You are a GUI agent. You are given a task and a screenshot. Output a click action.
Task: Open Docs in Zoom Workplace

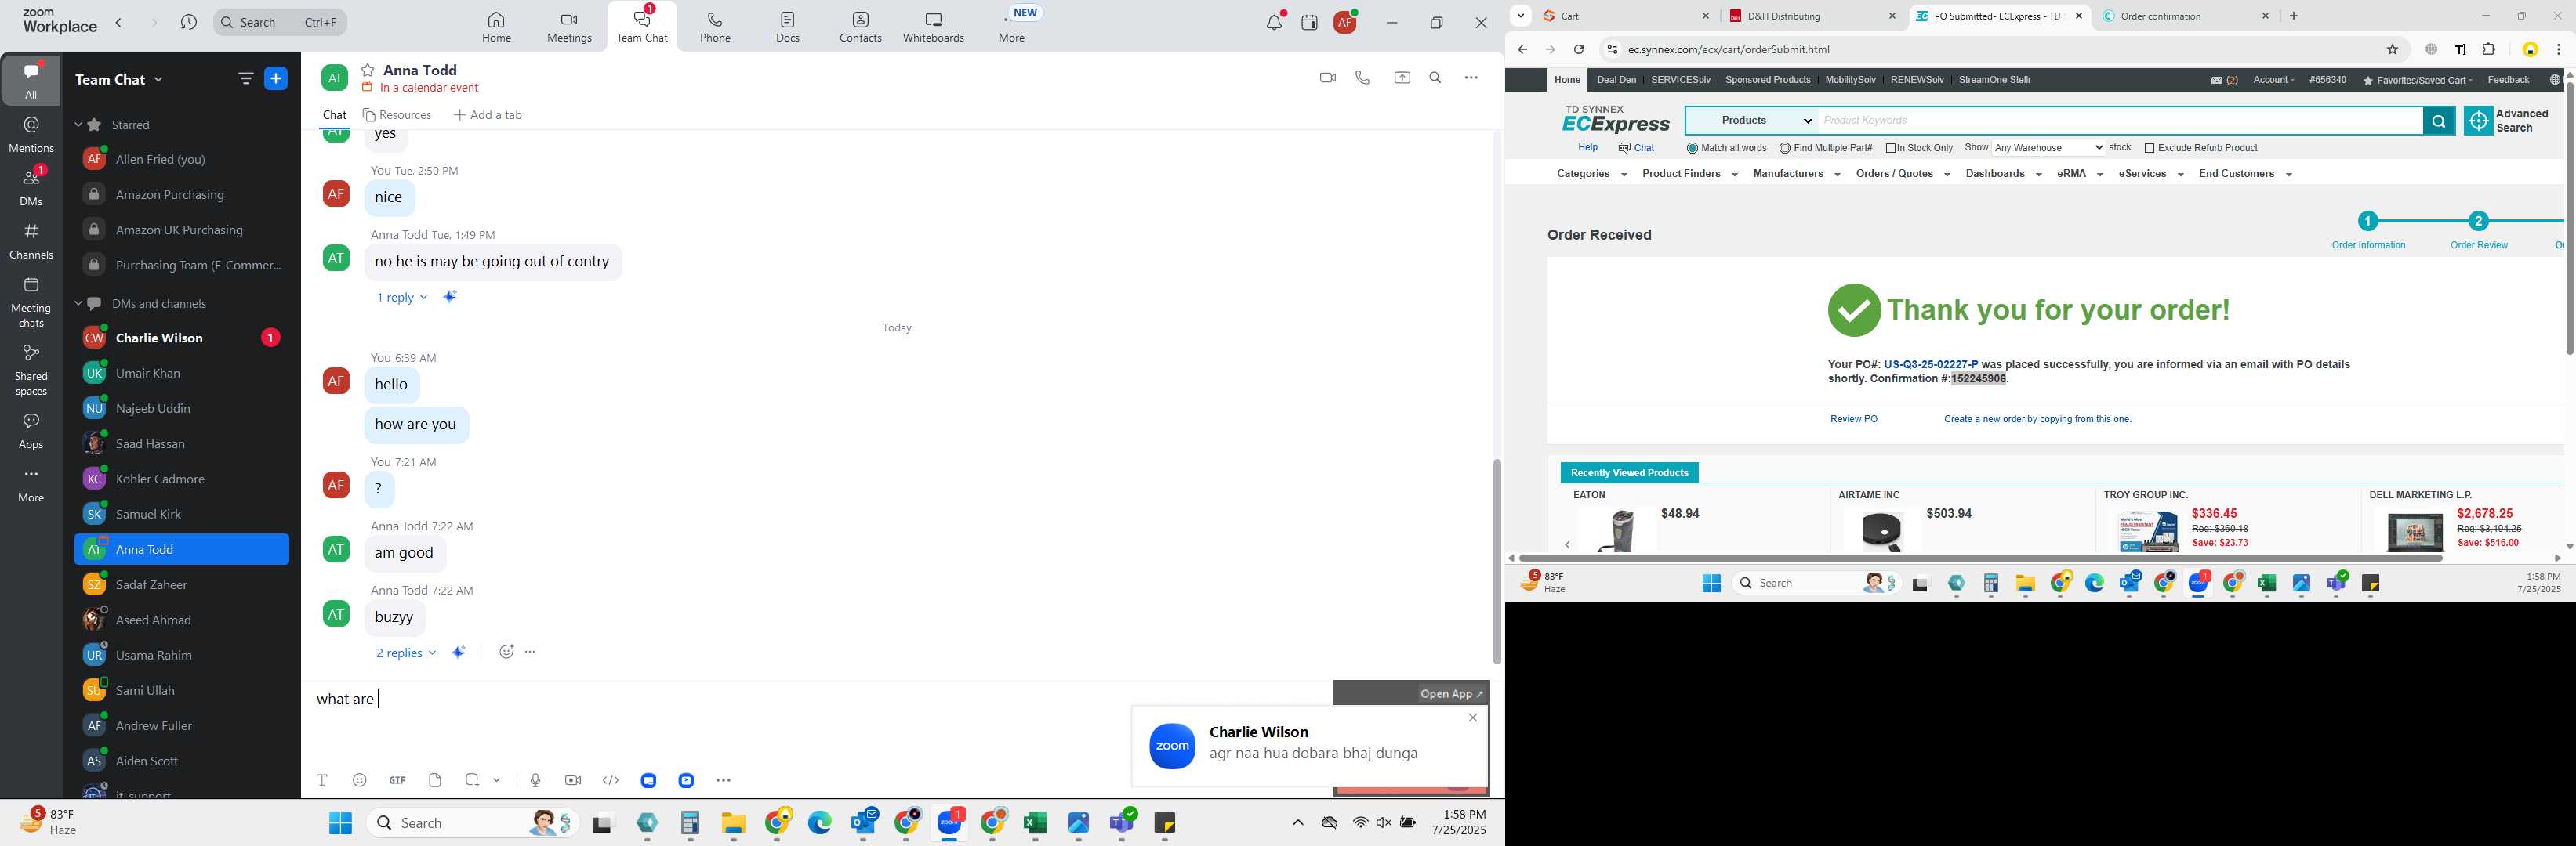[788, 27]
